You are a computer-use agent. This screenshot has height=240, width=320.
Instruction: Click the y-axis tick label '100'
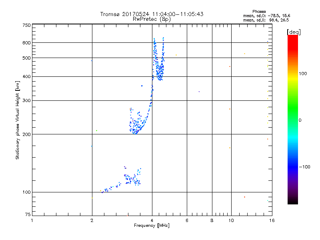click(27, 192)
